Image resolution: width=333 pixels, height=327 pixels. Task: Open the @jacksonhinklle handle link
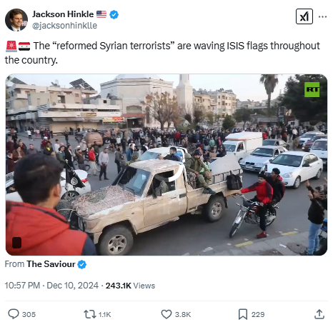(x=64, y=26)
